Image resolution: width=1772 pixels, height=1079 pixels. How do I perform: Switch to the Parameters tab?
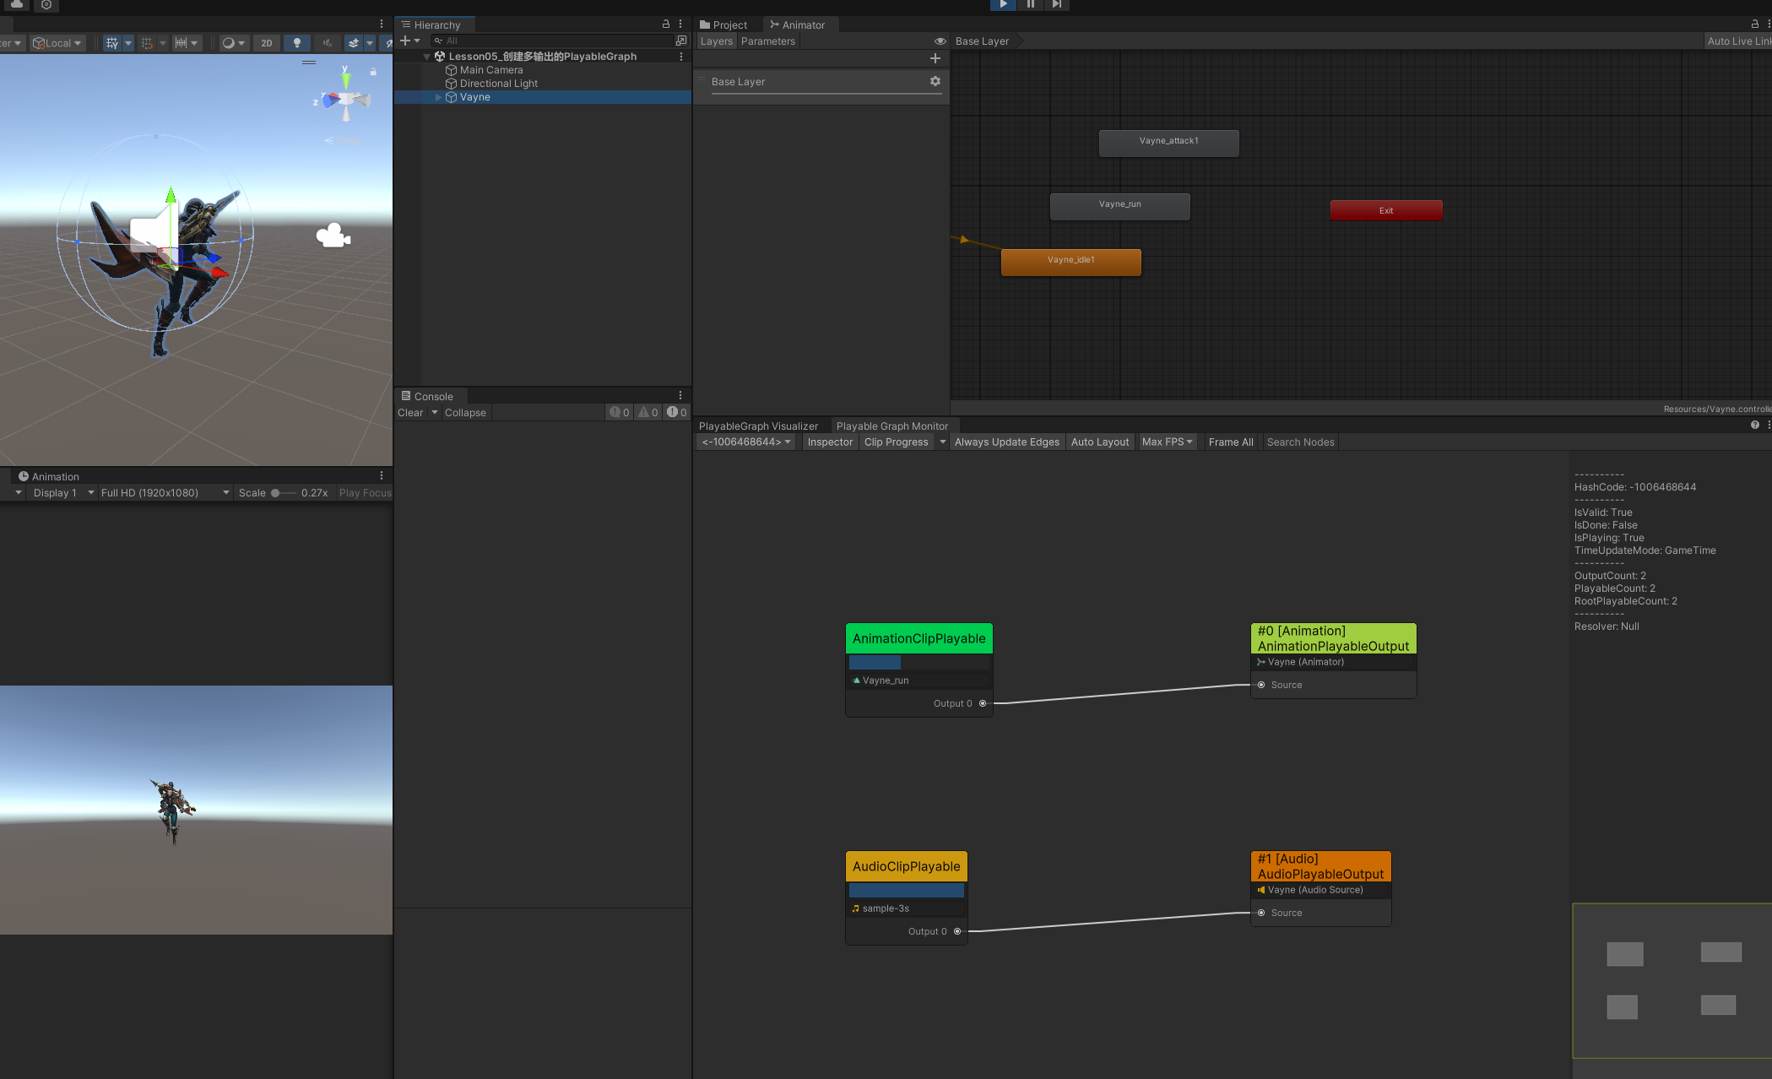(767, 41)
